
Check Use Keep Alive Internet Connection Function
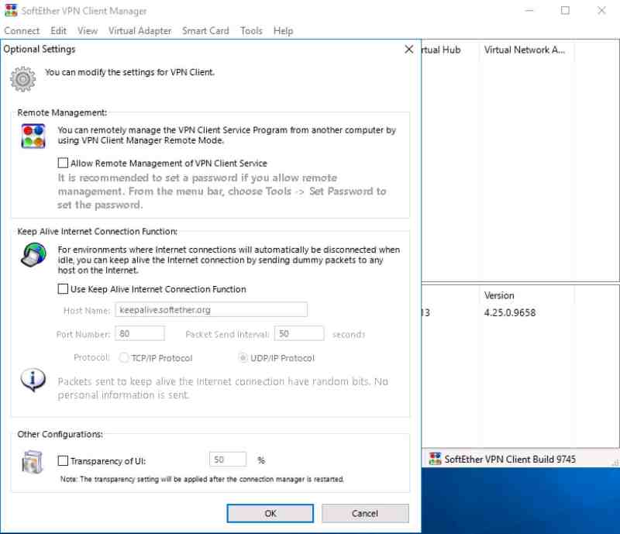click(x=63, y=289)
